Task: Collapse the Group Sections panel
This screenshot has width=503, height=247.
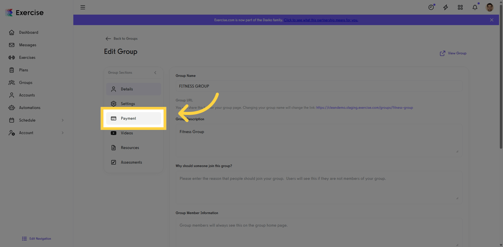Action: click(155, 72)
